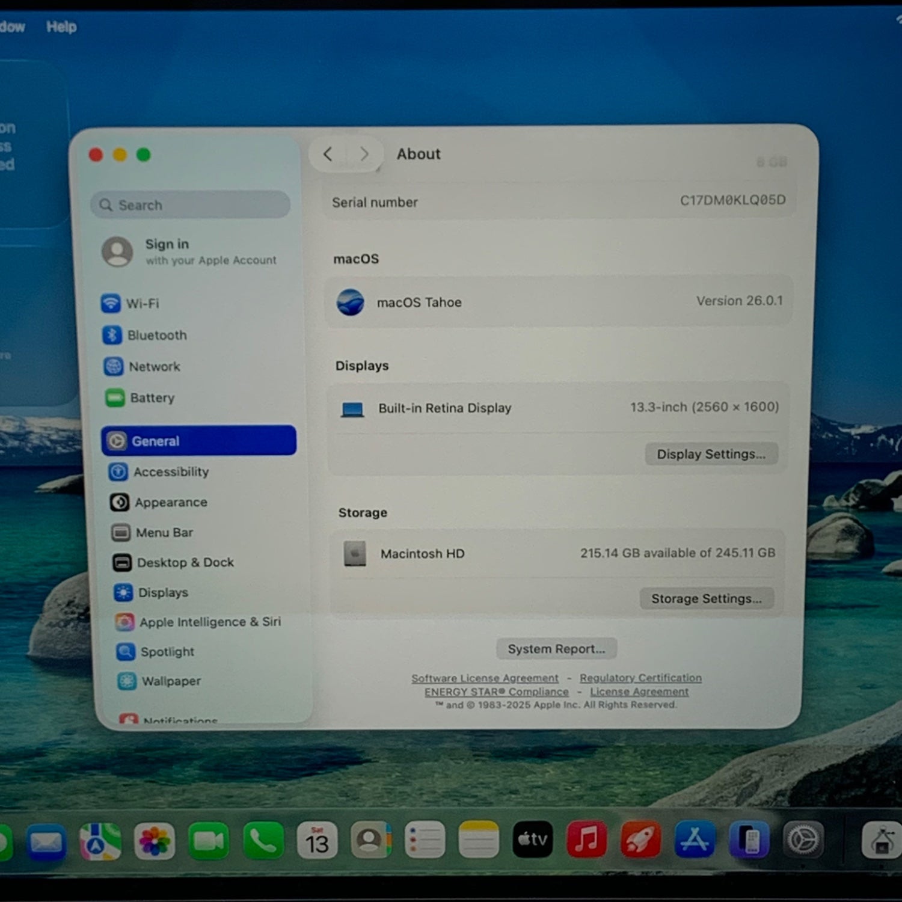Click the System Report… button
Image resolution: width=902 pixels, height=902 pixels.
click(556, 649)
